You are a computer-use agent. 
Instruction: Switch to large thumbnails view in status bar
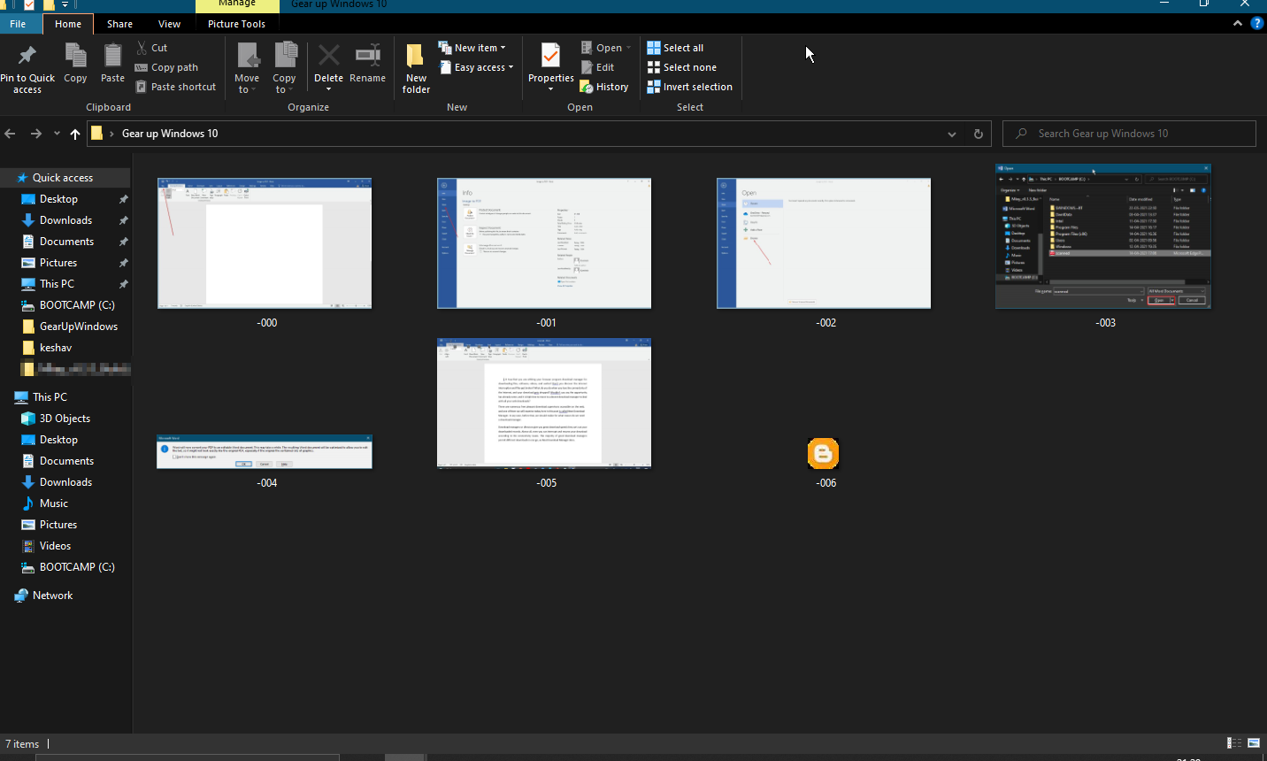(1254, 743)
